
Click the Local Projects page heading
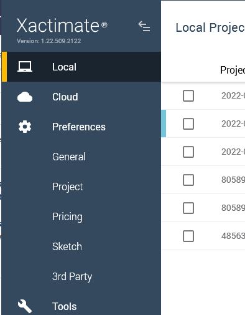tap(210, 28)
